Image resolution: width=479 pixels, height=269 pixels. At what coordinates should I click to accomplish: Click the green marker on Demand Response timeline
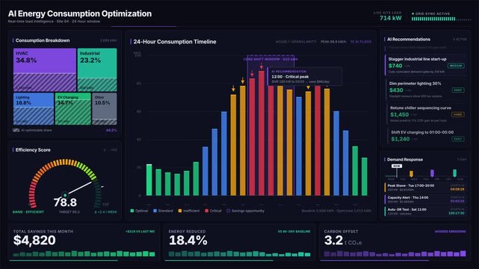[x=454, y=173]
